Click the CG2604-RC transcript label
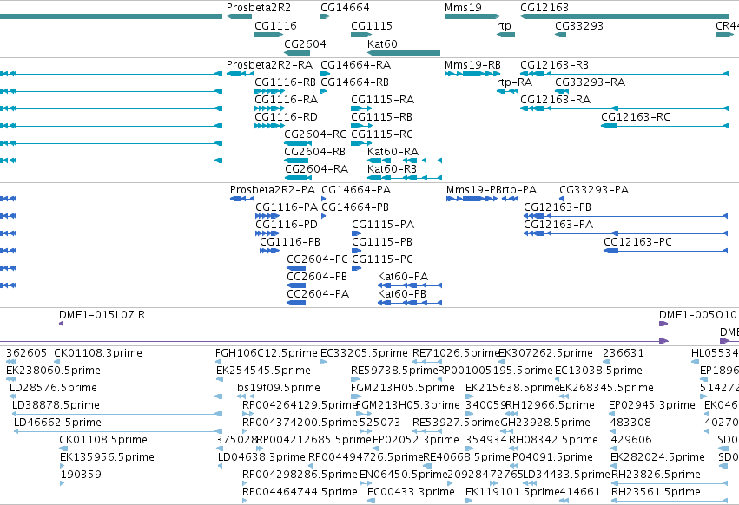This screenshot has width=739, height=505. coord(315,134)
